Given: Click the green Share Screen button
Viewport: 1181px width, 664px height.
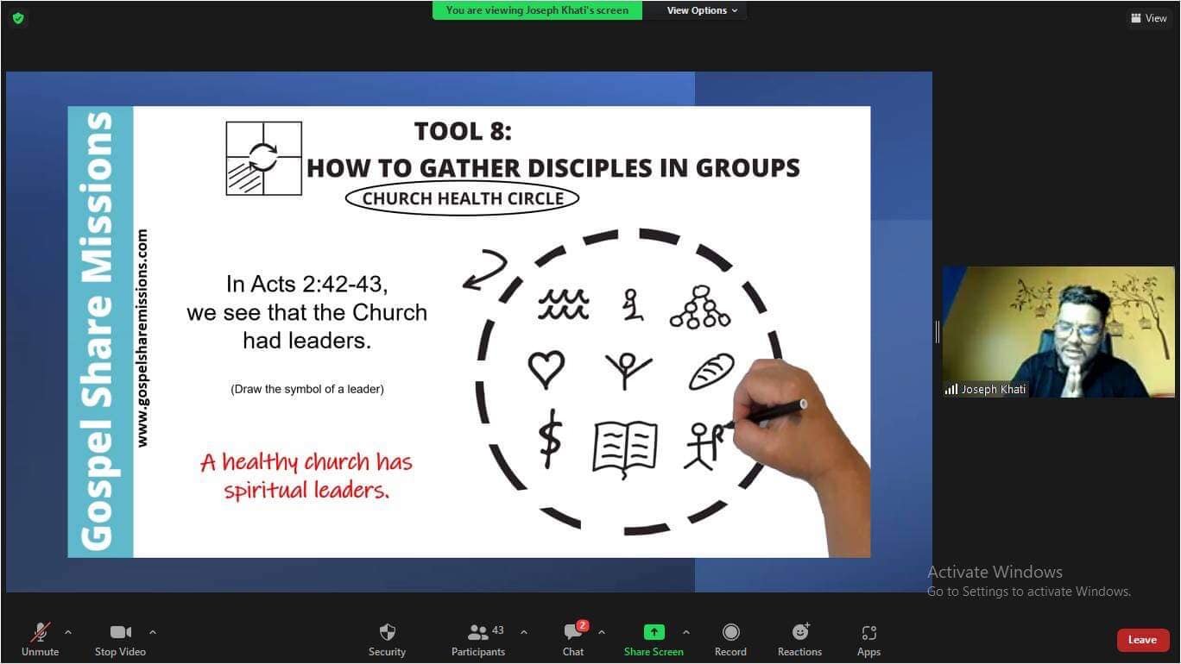Looking at the screenshot, I should [654, 639].
